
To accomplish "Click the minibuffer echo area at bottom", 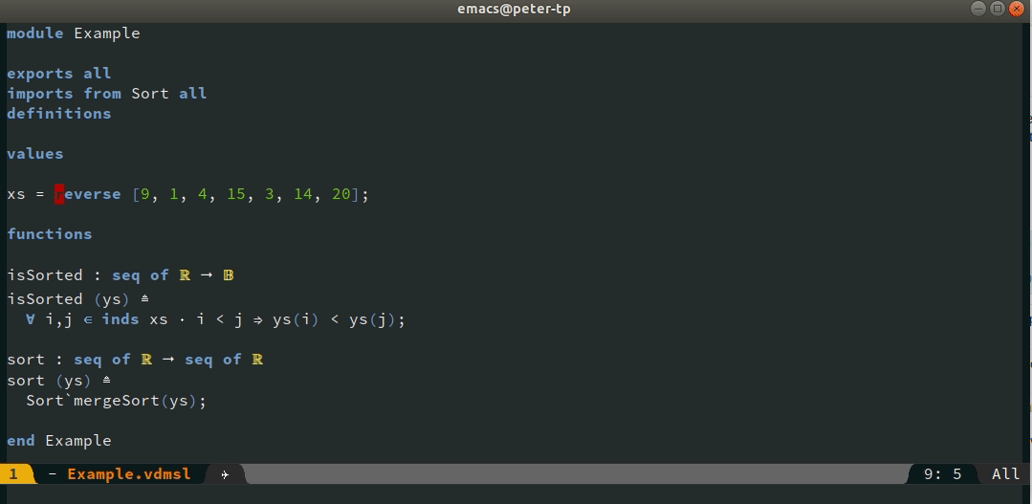I will tap(516, 494).
